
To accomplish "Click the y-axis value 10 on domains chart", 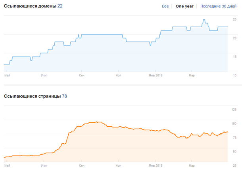I will 234,75.
